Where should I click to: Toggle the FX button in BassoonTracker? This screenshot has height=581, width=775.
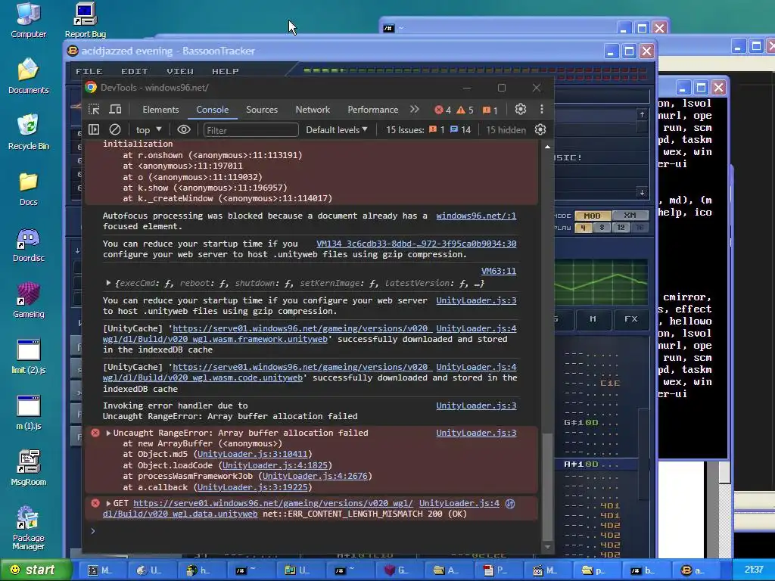click(631, 319)
